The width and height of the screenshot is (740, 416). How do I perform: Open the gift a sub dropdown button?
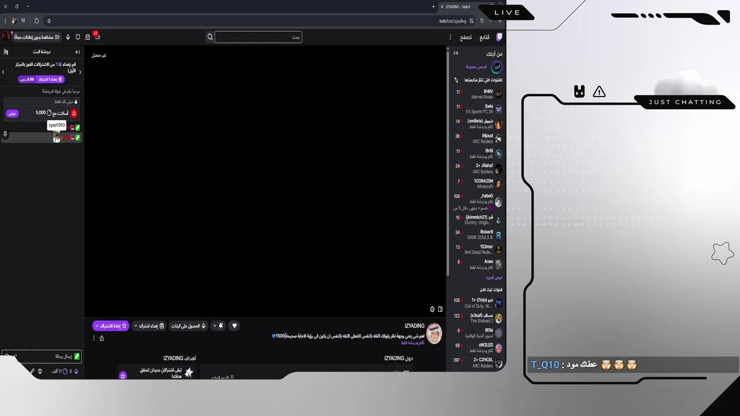tap(149, 326)
